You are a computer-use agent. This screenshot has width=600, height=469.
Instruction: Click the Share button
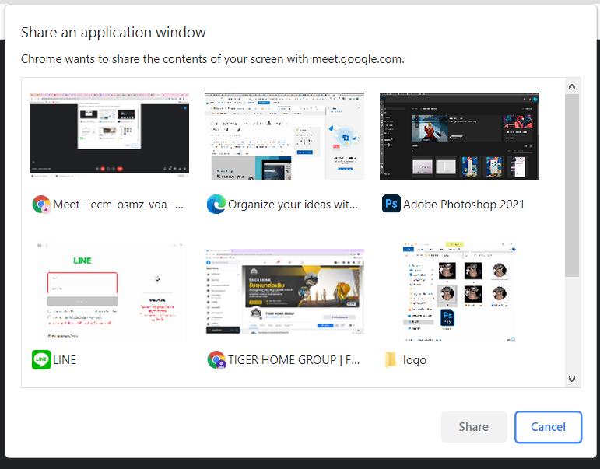tap(474, 427)
